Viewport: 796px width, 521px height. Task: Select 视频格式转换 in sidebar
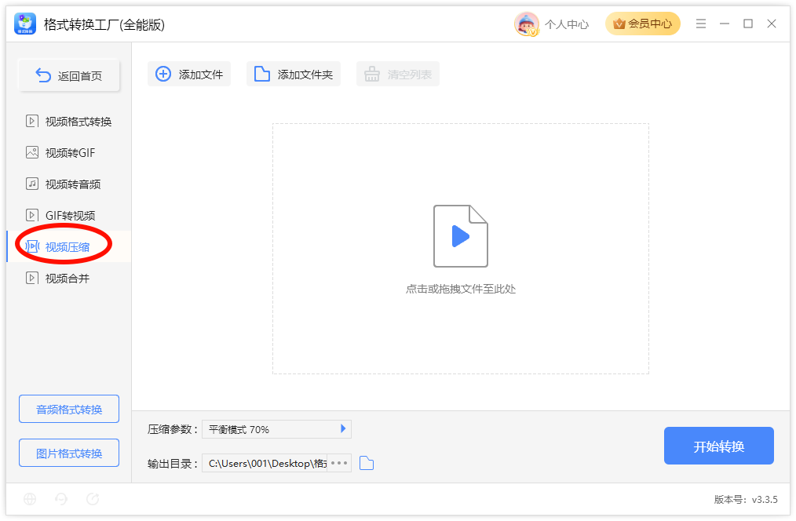click(68, 122)
